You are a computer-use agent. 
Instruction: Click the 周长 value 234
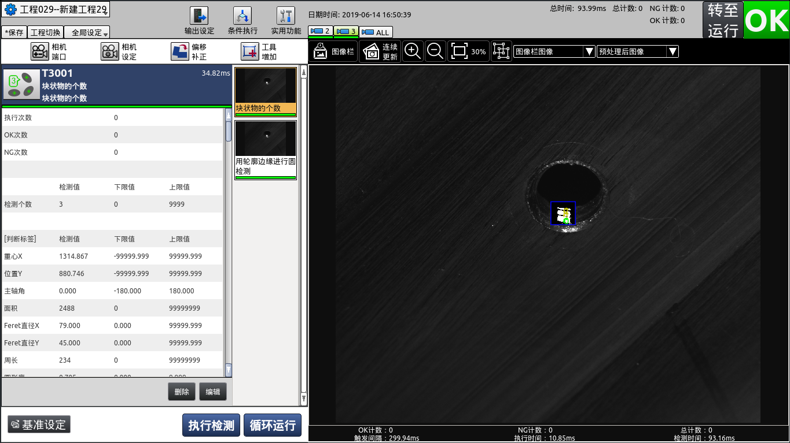point(65,360)
